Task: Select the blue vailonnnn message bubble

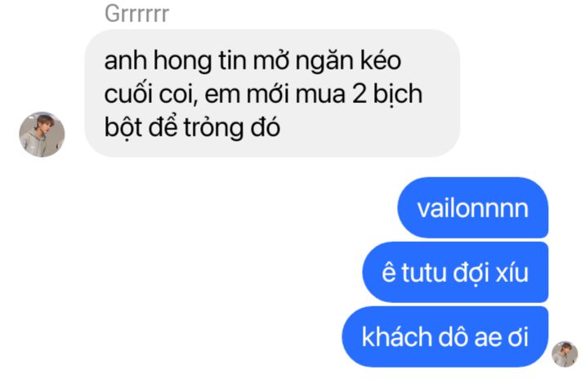Action: coord(473,207)
